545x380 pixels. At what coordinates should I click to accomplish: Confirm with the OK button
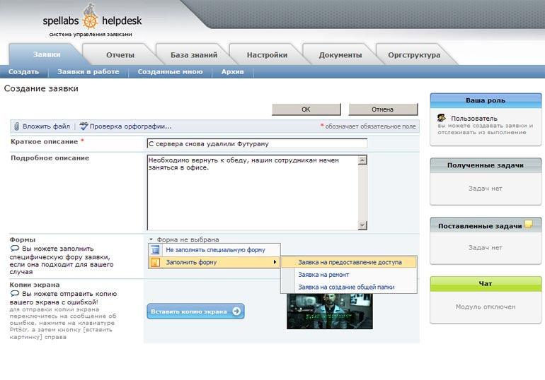click(306, 109)
